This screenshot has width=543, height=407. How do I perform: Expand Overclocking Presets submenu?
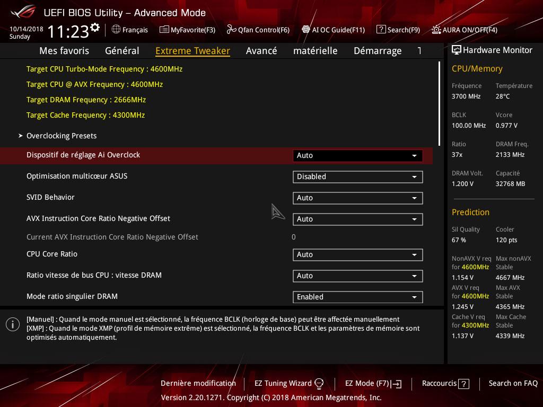point(62,136)
